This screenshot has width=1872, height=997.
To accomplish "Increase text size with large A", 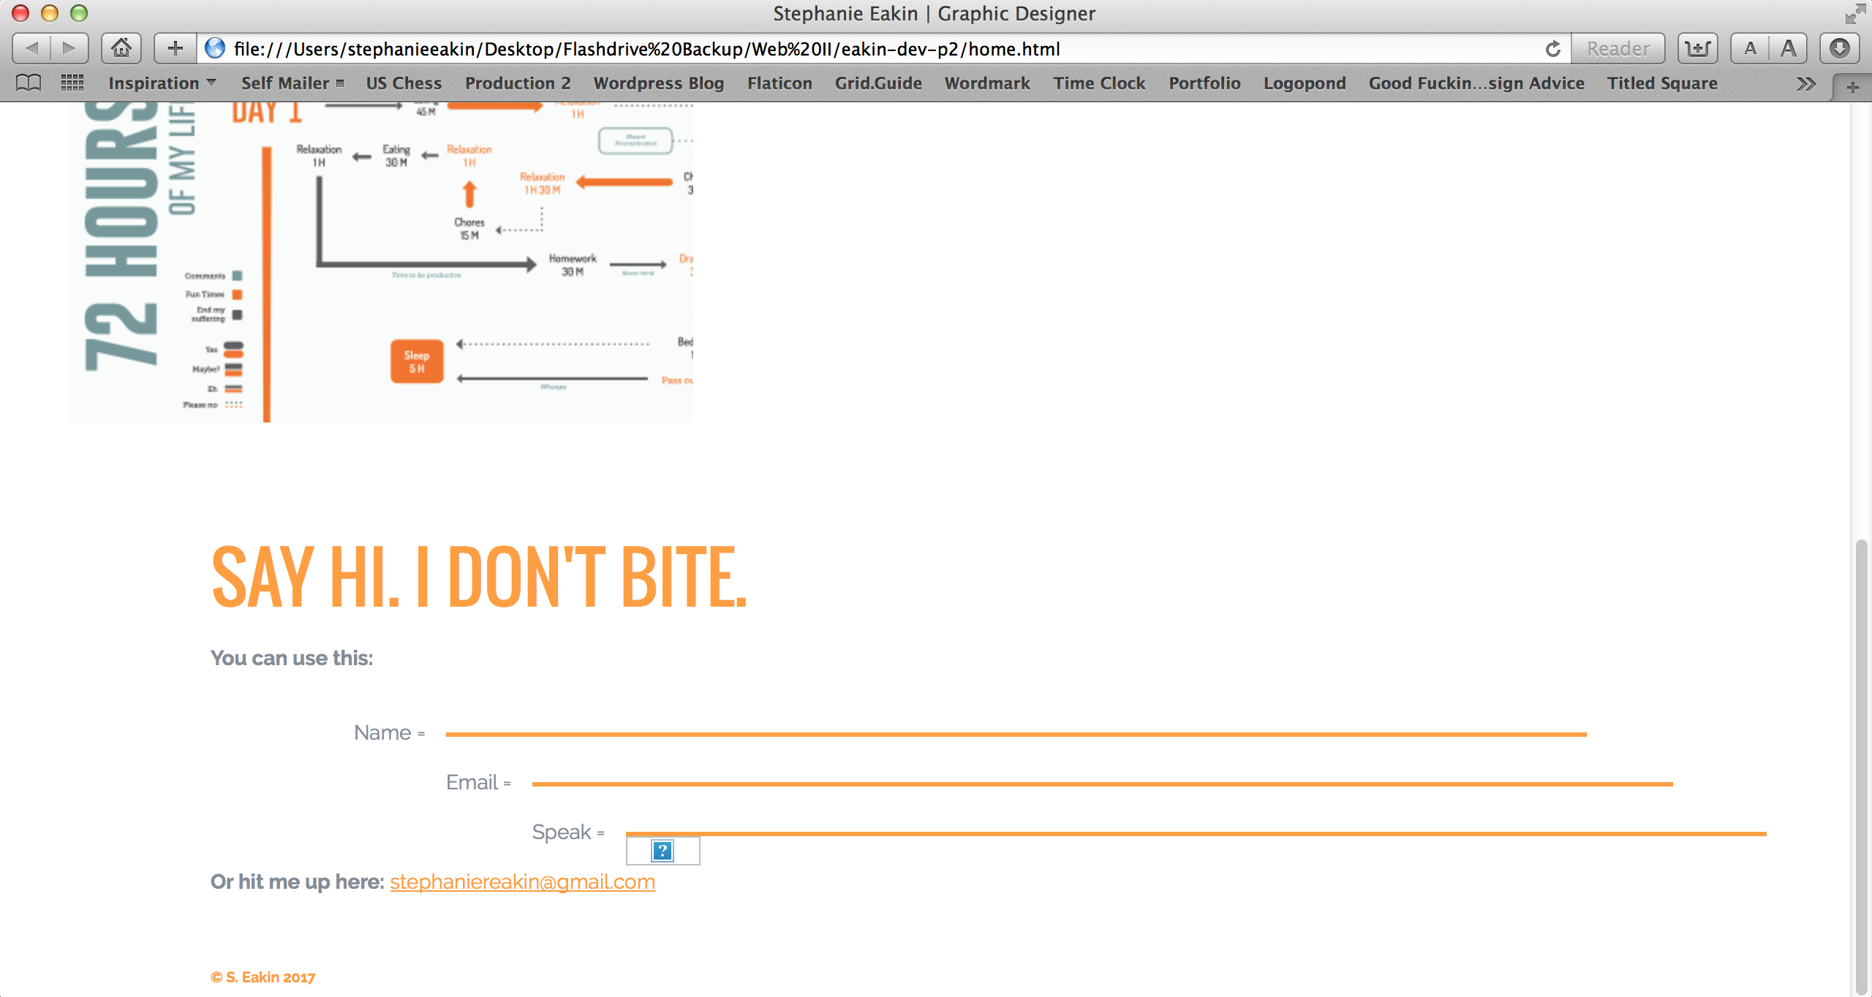I will pyautogui.click(x=1788, y=48).
